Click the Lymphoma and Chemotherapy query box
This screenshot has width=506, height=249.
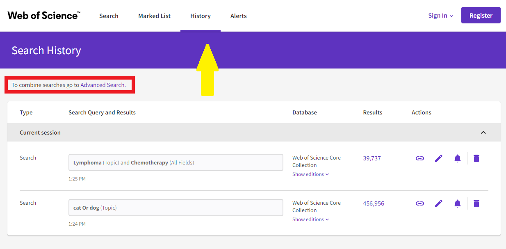tap(176, 162)
